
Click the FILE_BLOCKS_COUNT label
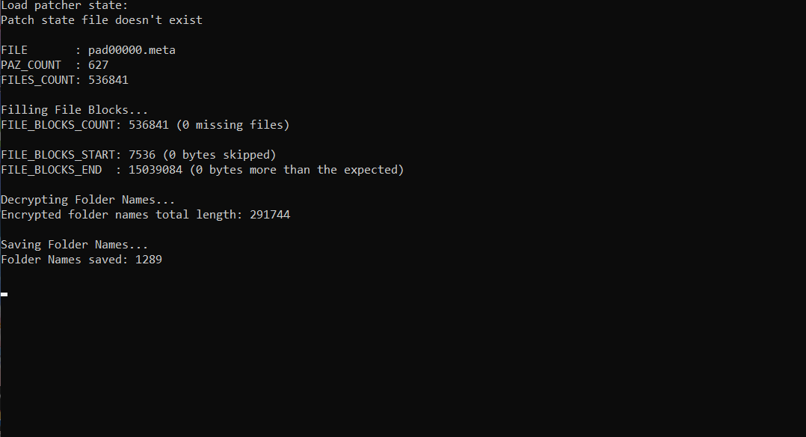click(58, 125)
